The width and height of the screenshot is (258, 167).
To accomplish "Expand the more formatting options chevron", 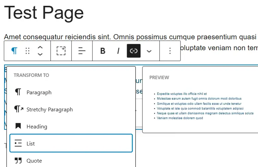I will click(x=149, y=51).
